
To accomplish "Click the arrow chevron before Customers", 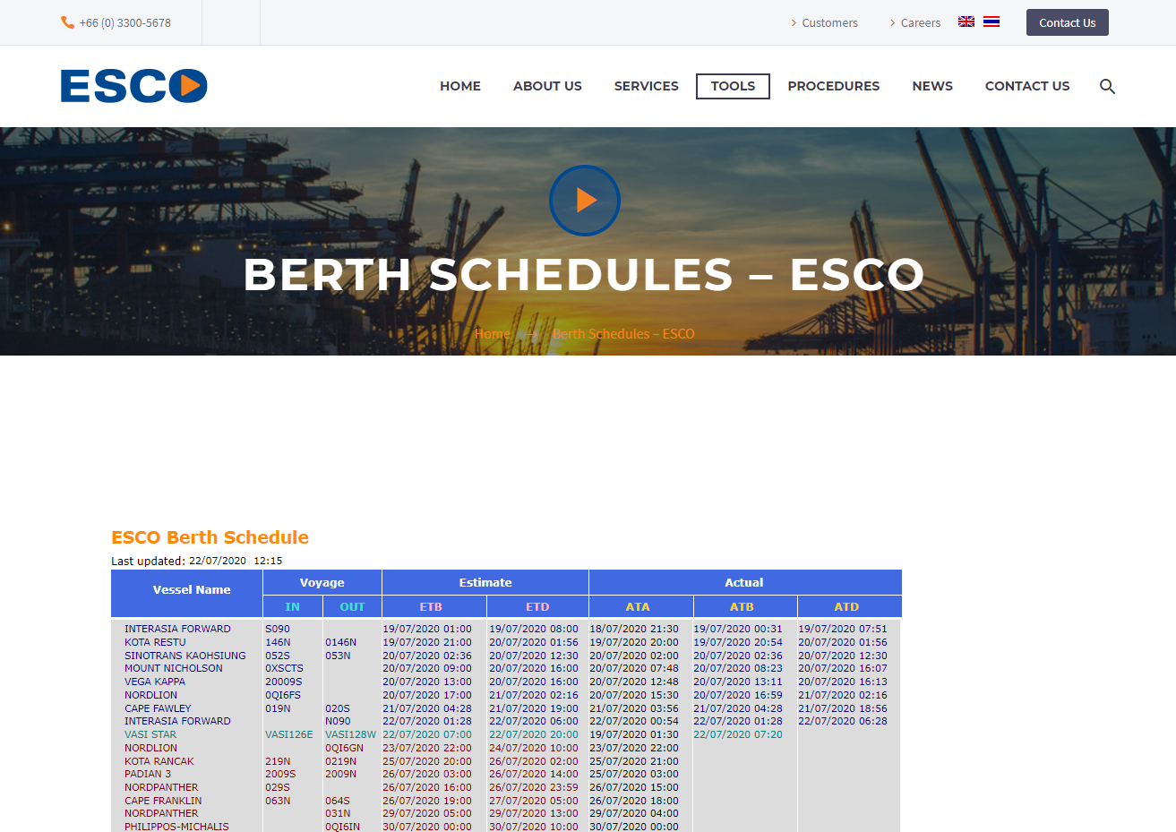I will [x=793, y=23].
